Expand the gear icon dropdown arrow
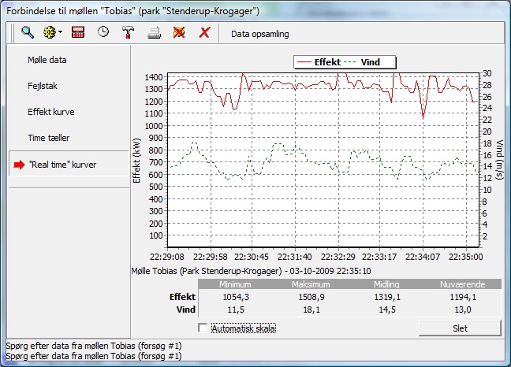Image resolution: width=511 pixels, height=367 pixels. 60,32
